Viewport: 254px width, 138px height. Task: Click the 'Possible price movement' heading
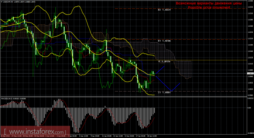click(209, 7)
